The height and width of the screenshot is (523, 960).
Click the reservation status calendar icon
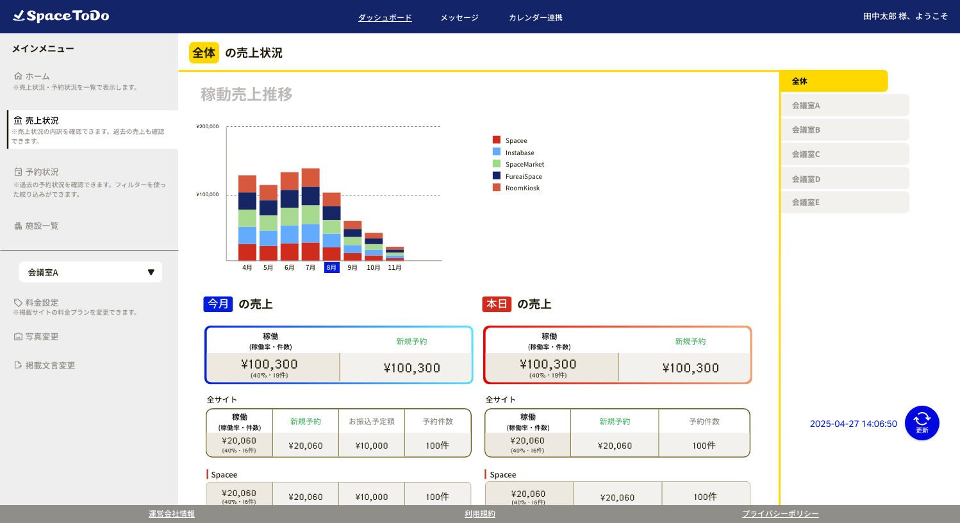tap(18, 172)
